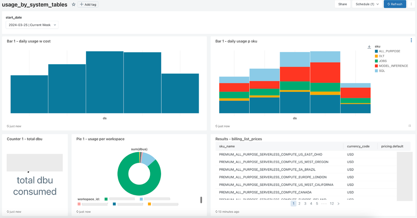Click the JOBS green legend color swatch

click(x=377, y=61)
